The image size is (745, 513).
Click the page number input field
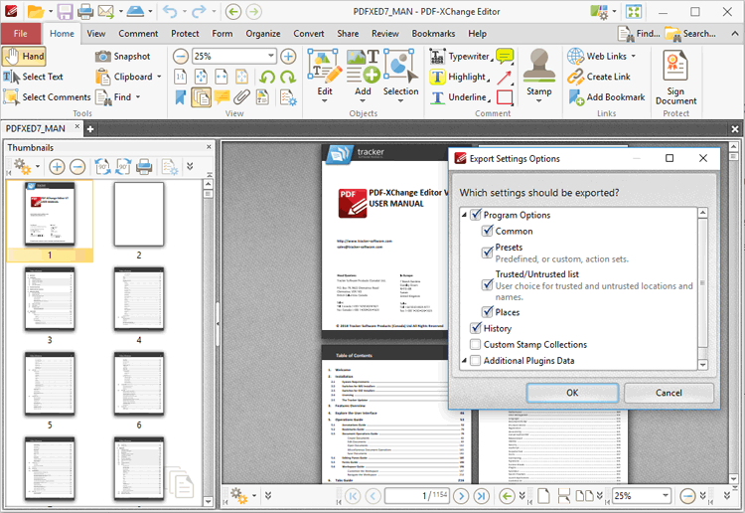417,496
